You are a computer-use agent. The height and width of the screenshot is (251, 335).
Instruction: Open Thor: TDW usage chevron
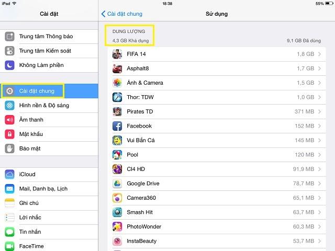319,97
